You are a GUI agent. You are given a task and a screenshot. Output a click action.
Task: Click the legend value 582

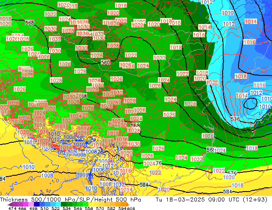point(111,208)
